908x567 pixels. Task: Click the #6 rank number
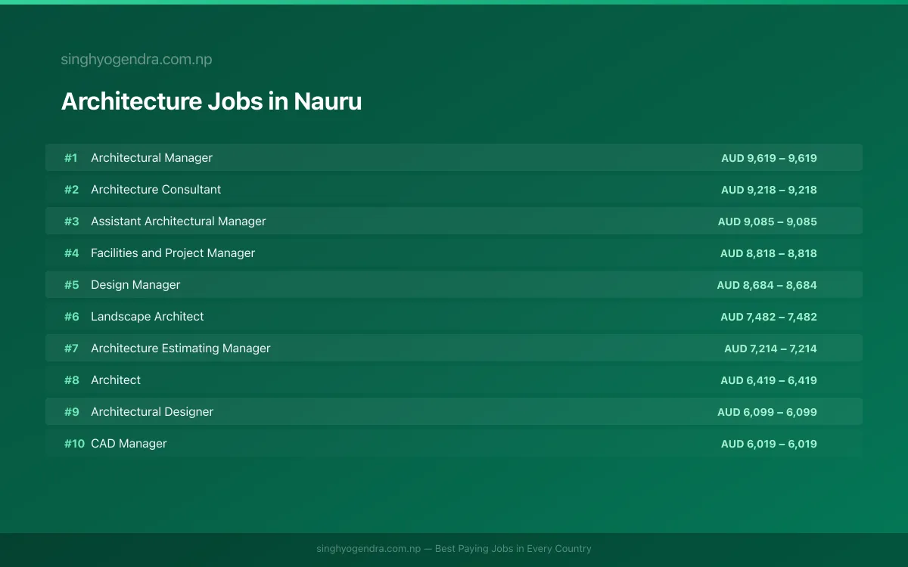[71, 317]
